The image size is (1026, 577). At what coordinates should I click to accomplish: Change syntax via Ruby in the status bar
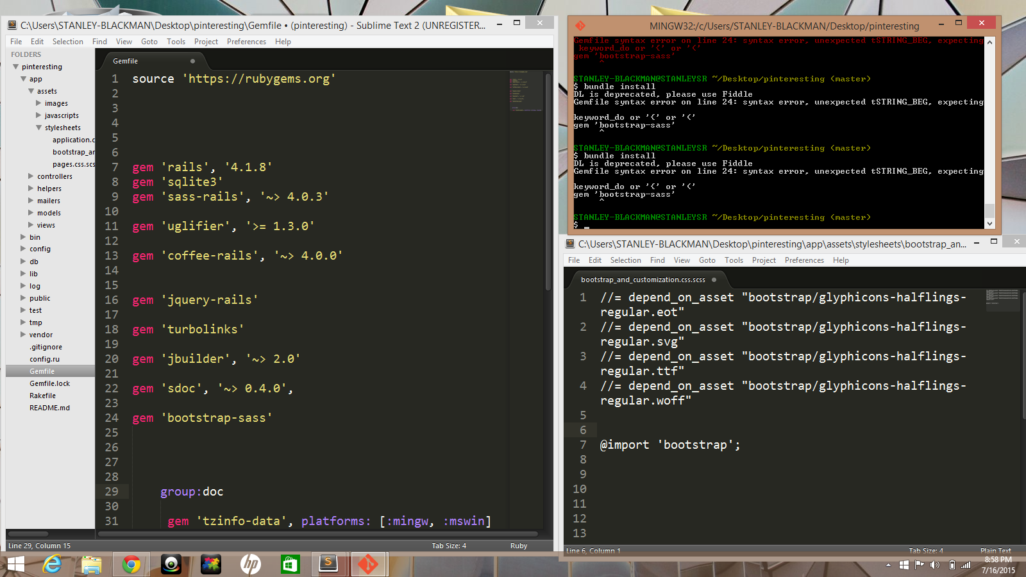point(519,546)
